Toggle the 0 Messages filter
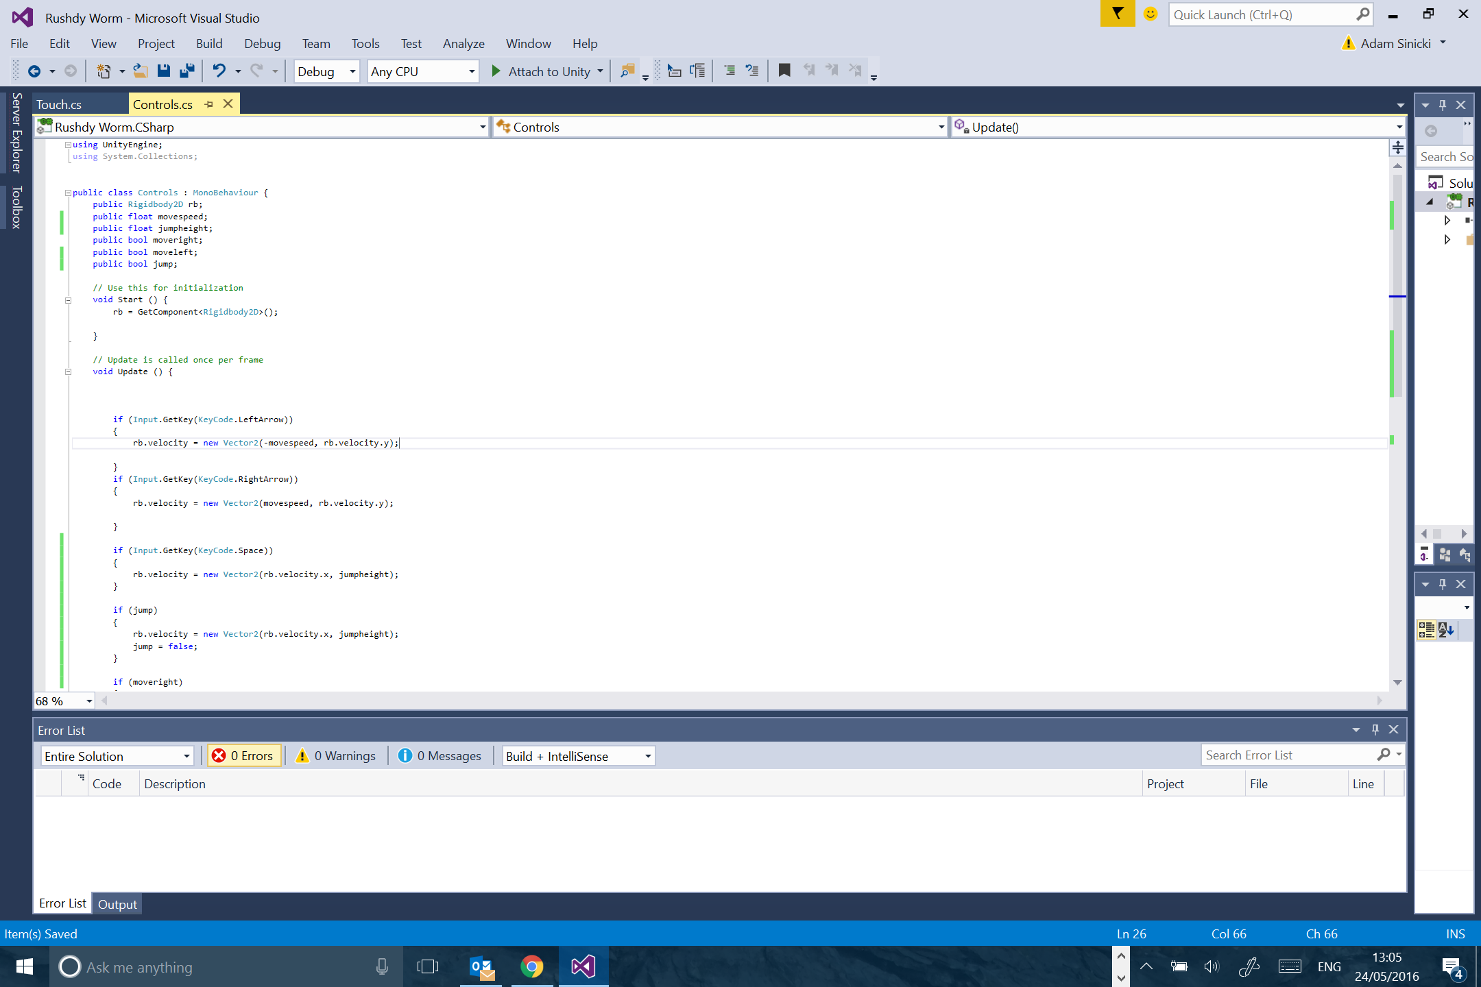The width and height of the screenshot is (1481, 987). coord(440,755)
